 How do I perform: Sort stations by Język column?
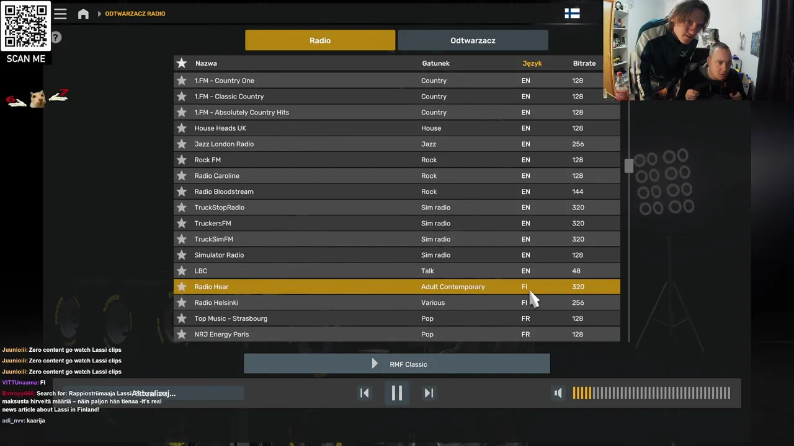(532, 63)
